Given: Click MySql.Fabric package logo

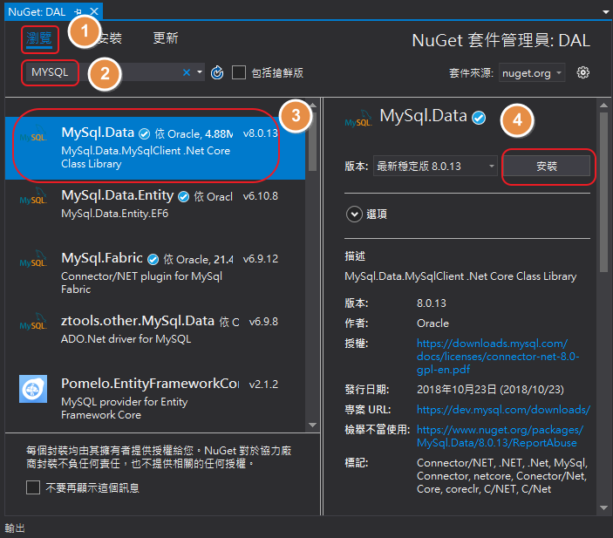Looking at the screenshot, I should [33, 258].
